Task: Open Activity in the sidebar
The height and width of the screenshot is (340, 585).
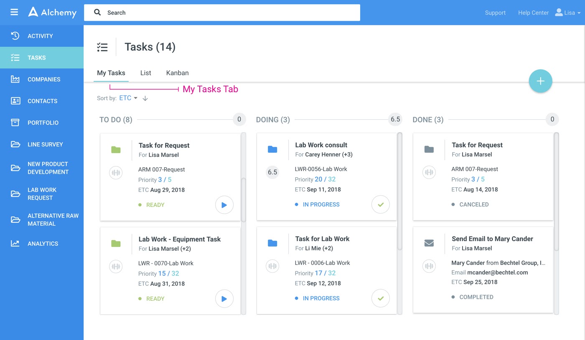Action: click(42, 36)
